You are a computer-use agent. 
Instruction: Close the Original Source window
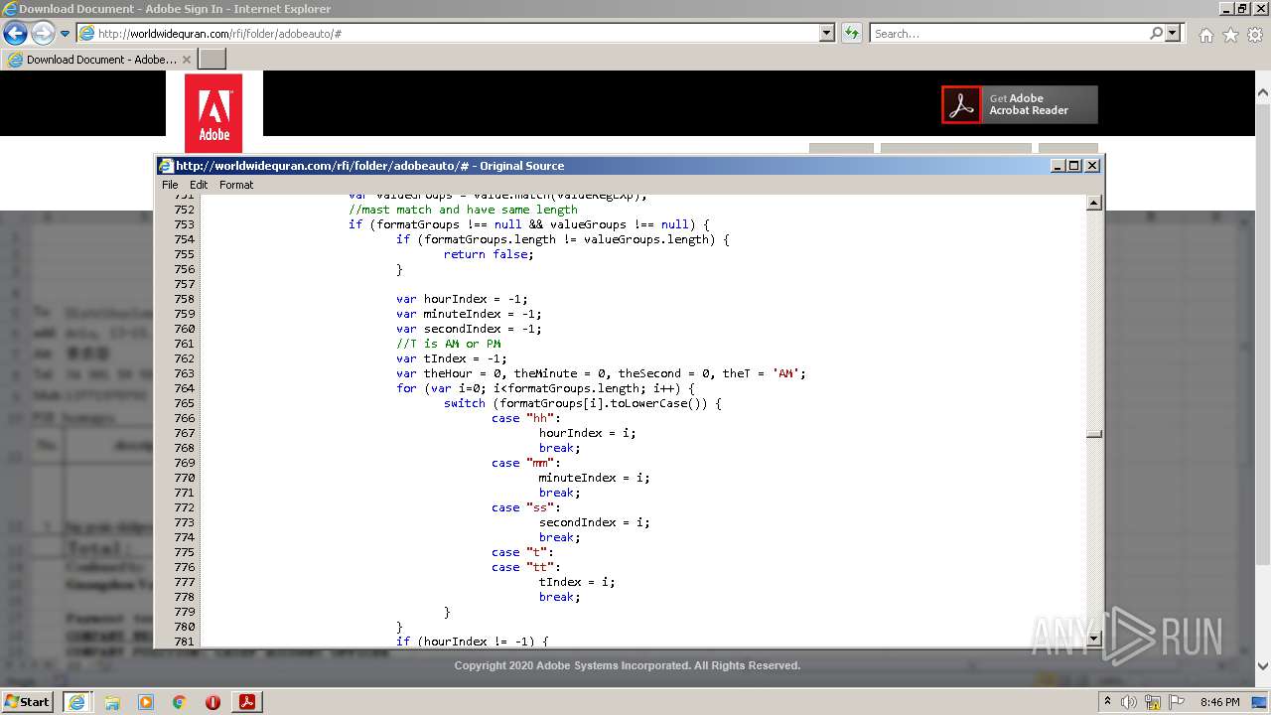[1092, 166]
